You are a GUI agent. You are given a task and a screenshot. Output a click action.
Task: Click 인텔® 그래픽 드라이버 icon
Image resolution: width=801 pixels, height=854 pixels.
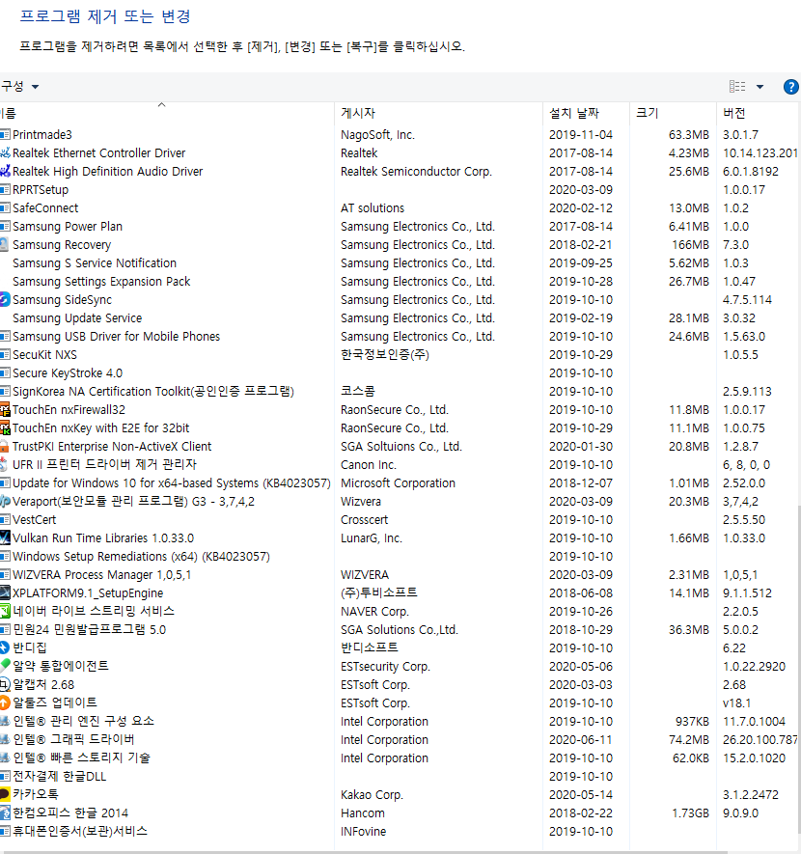click(x=5, y=739)
